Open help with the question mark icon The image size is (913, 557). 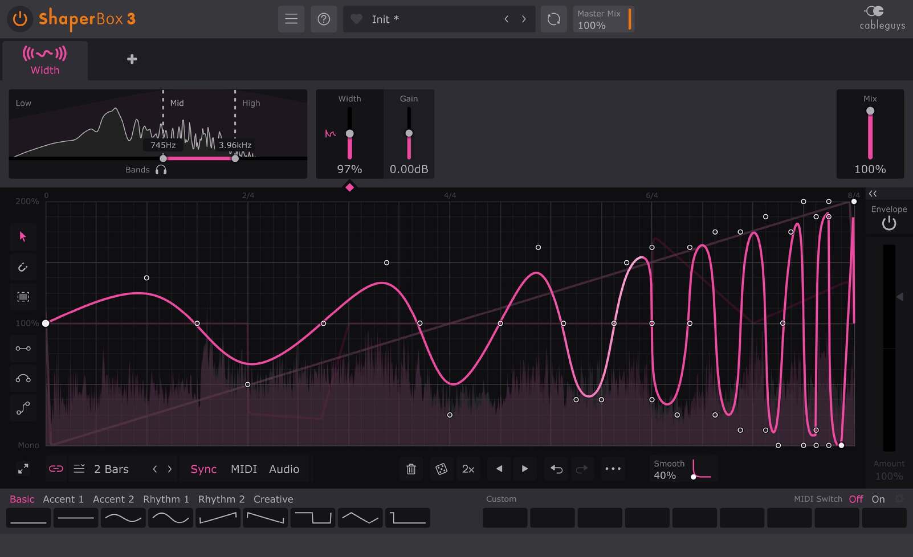(x=324, y=19)
